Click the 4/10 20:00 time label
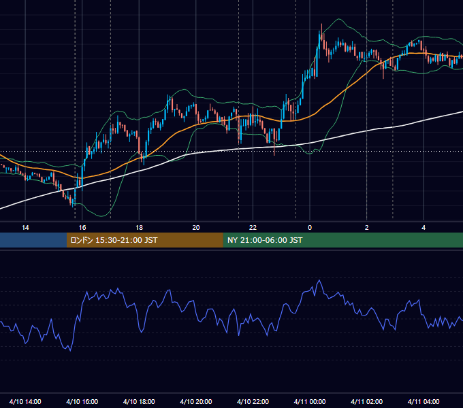463x408 pixels. point(196,401)
